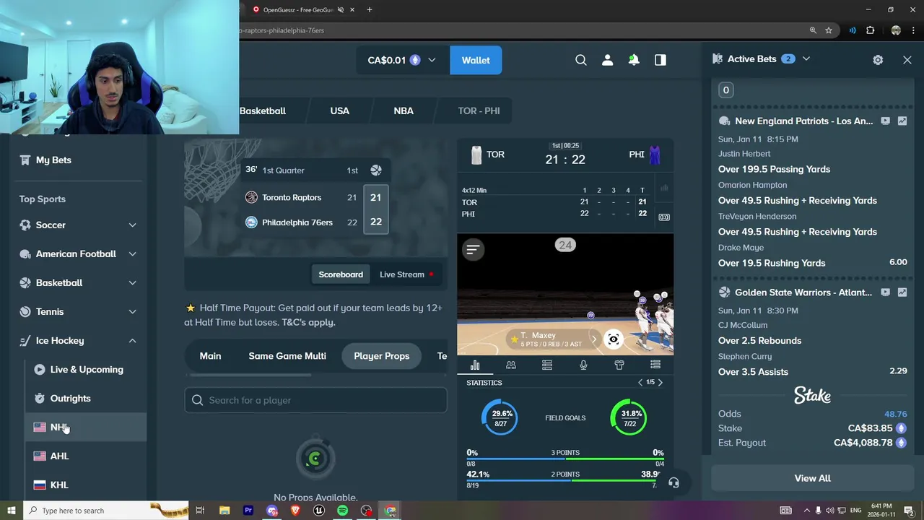Expand T. Maxey player card arrow
This screenshot has height=520, width=924.
[x=593, y=339]
